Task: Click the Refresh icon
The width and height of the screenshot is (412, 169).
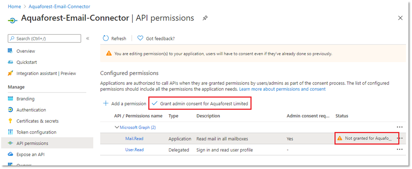Action: pyautogui.click(x=106, y=38)
